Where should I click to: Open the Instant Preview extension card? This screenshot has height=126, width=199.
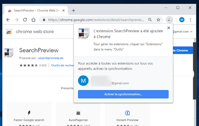(127, 114)
